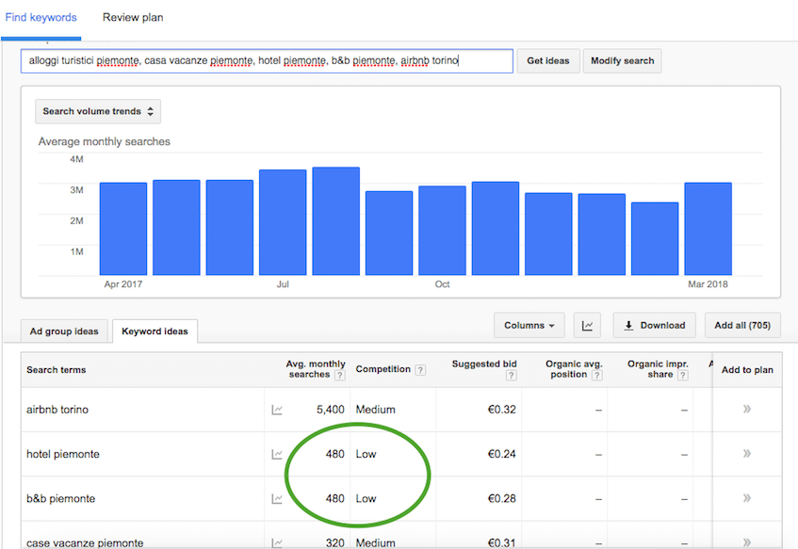Screen dimensions: 798x549
Task: Select Keyword ideas tab
Action: (155, 331)
